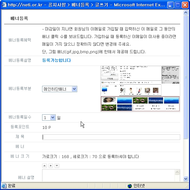Viewport: 190px width, 190px height.
Task: Click the page scrollbar up arrow
Action: [186, 12]
